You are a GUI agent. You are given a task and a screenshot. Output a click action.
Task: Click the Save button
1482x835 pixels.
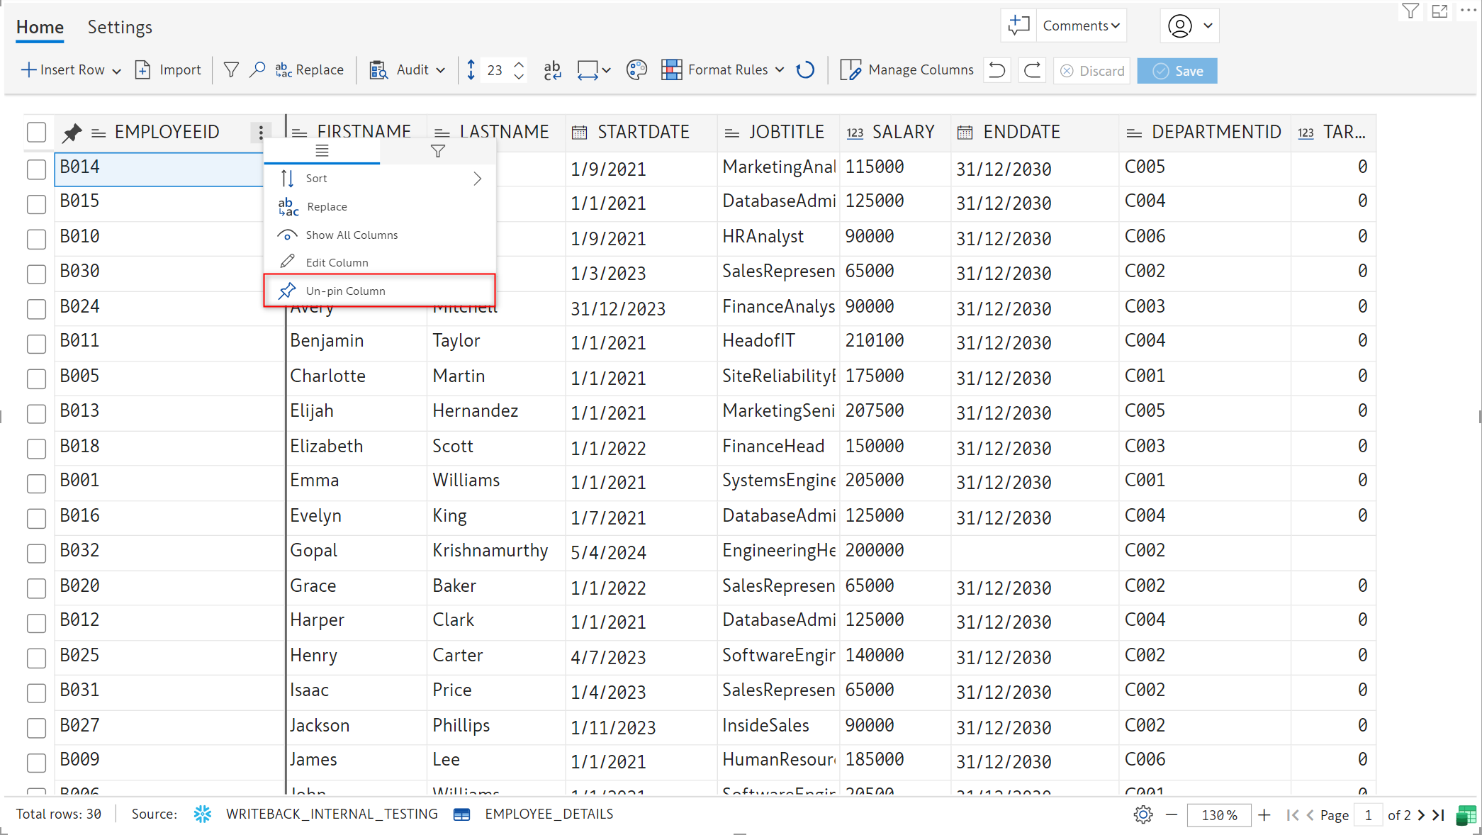[1177, 71]
